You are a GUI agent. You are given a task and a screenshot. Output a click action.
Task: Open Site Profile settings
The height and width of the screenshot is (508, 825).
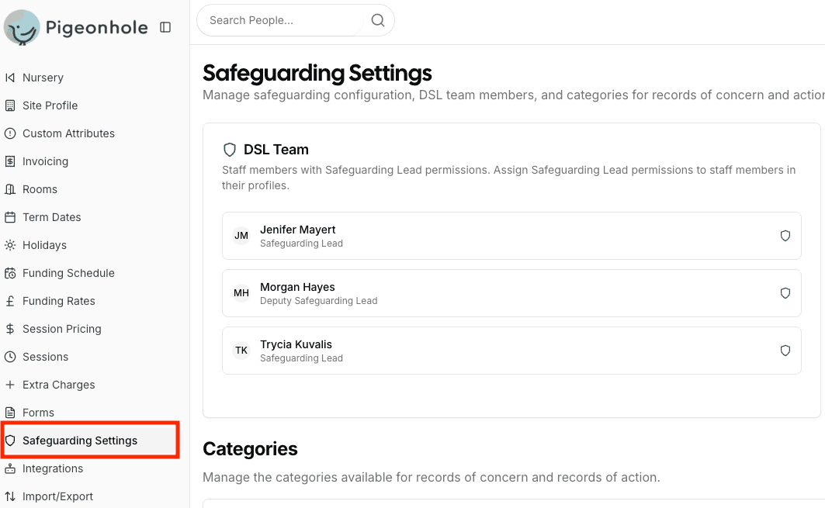[50, 105]
